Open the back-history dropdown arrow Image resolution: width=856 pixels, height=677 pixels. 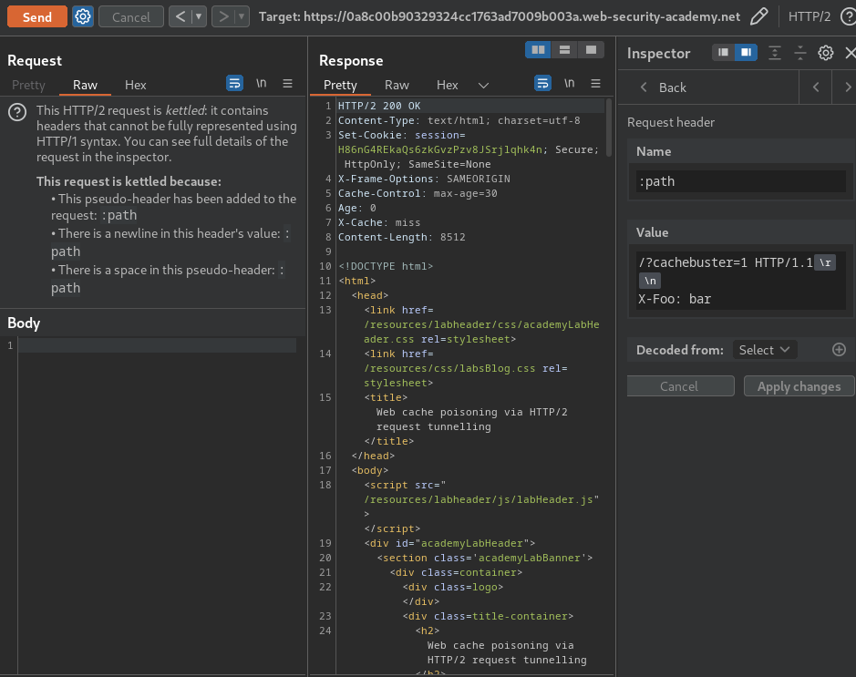199,17
